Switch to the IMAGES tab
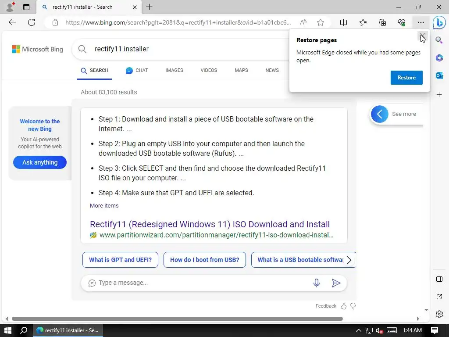Viewport: 449px width, 337px height. (174, 71)
